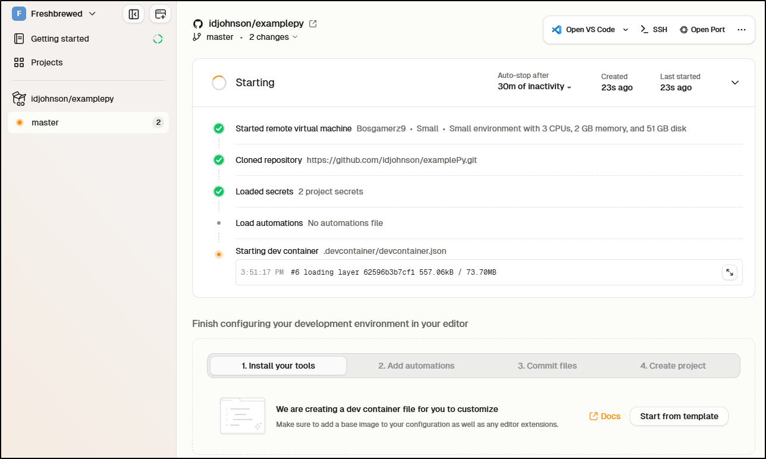Click the GitHub repository URL text

[x=392, y=160]
